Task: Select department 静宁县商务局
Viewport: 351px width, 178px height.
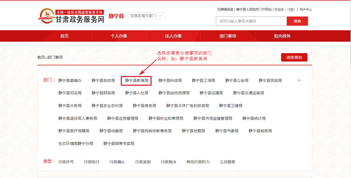Action: coord(144,105)
